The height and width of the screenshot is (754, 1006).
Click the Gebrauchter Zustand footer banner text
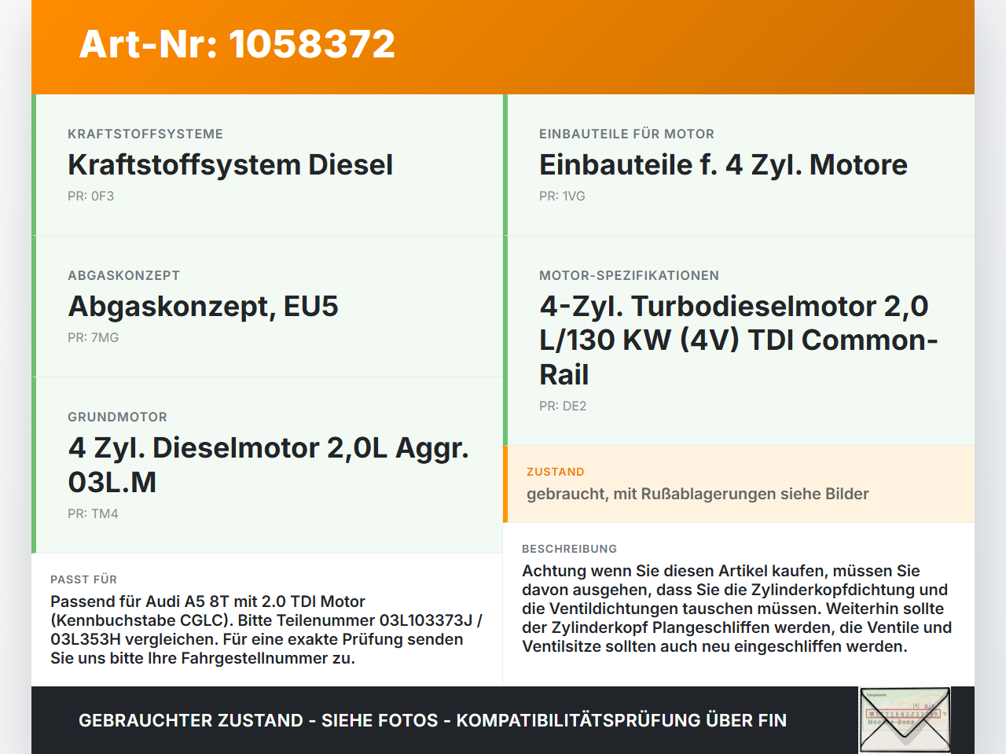[x=432, y=720]
